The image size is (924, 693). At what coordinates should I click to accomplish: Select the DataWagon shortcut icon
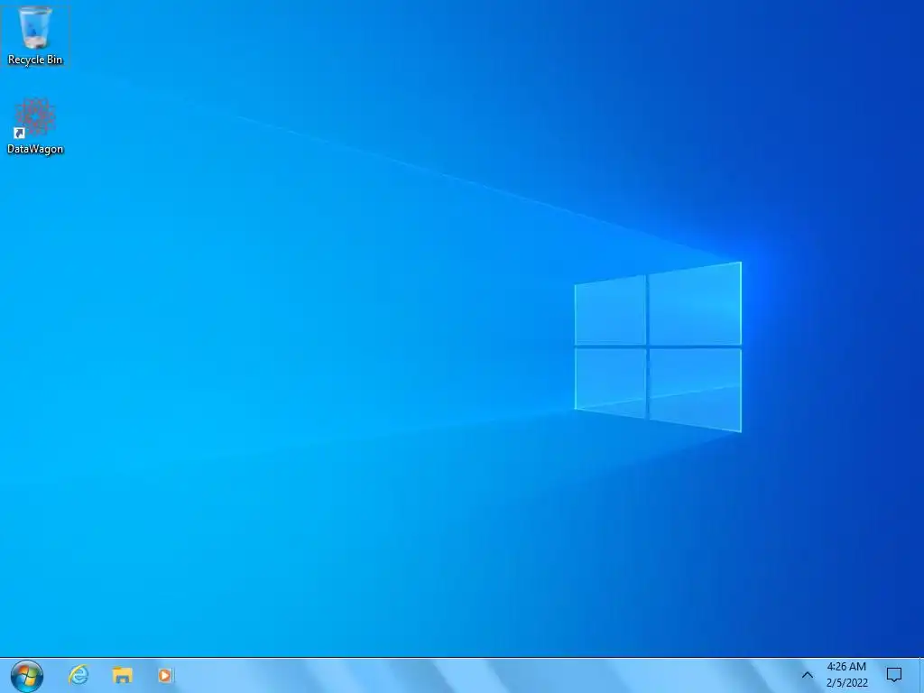point(35,126)
